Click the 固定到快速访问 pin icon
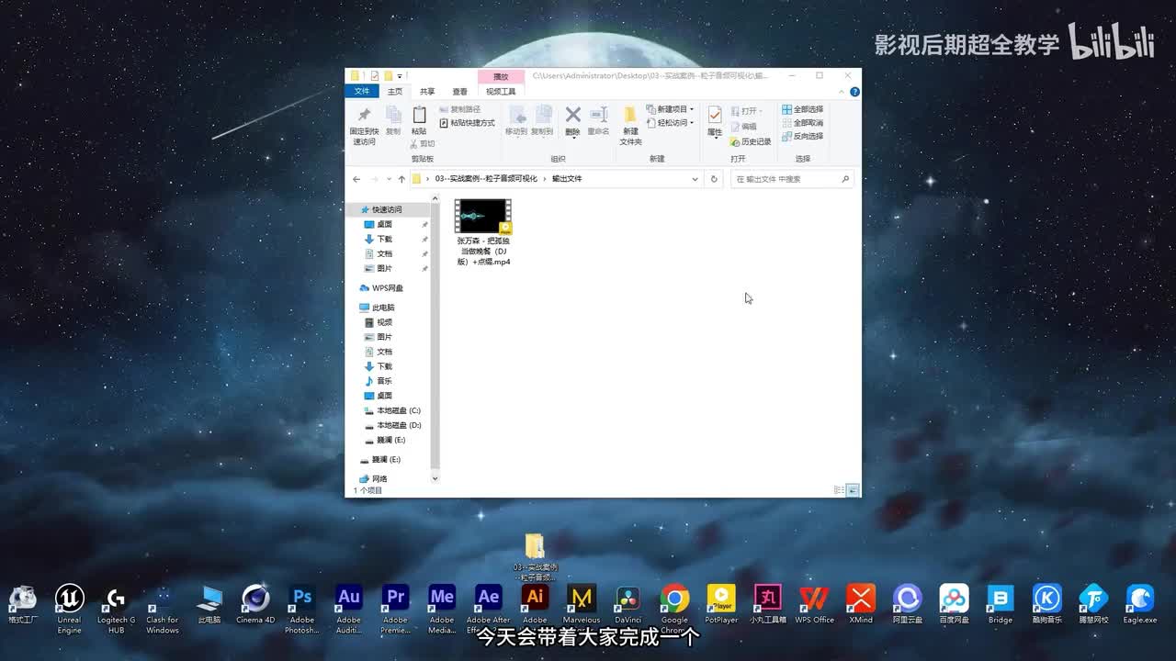1176x661 pixels. click(x=364, y=115)
